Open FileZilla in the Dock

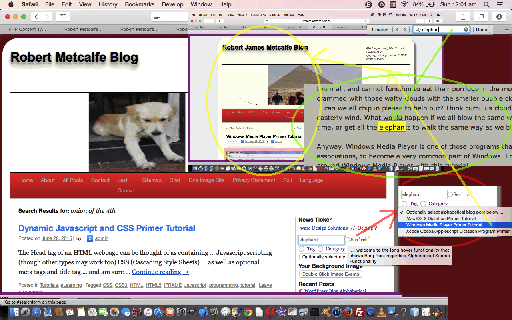tap(359, 312)
